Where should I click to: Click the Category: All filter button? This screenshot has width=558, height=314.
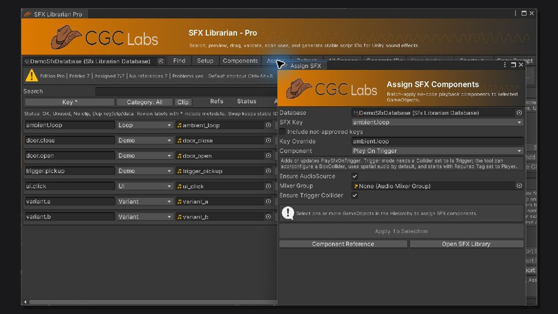(x=144, y=102)
